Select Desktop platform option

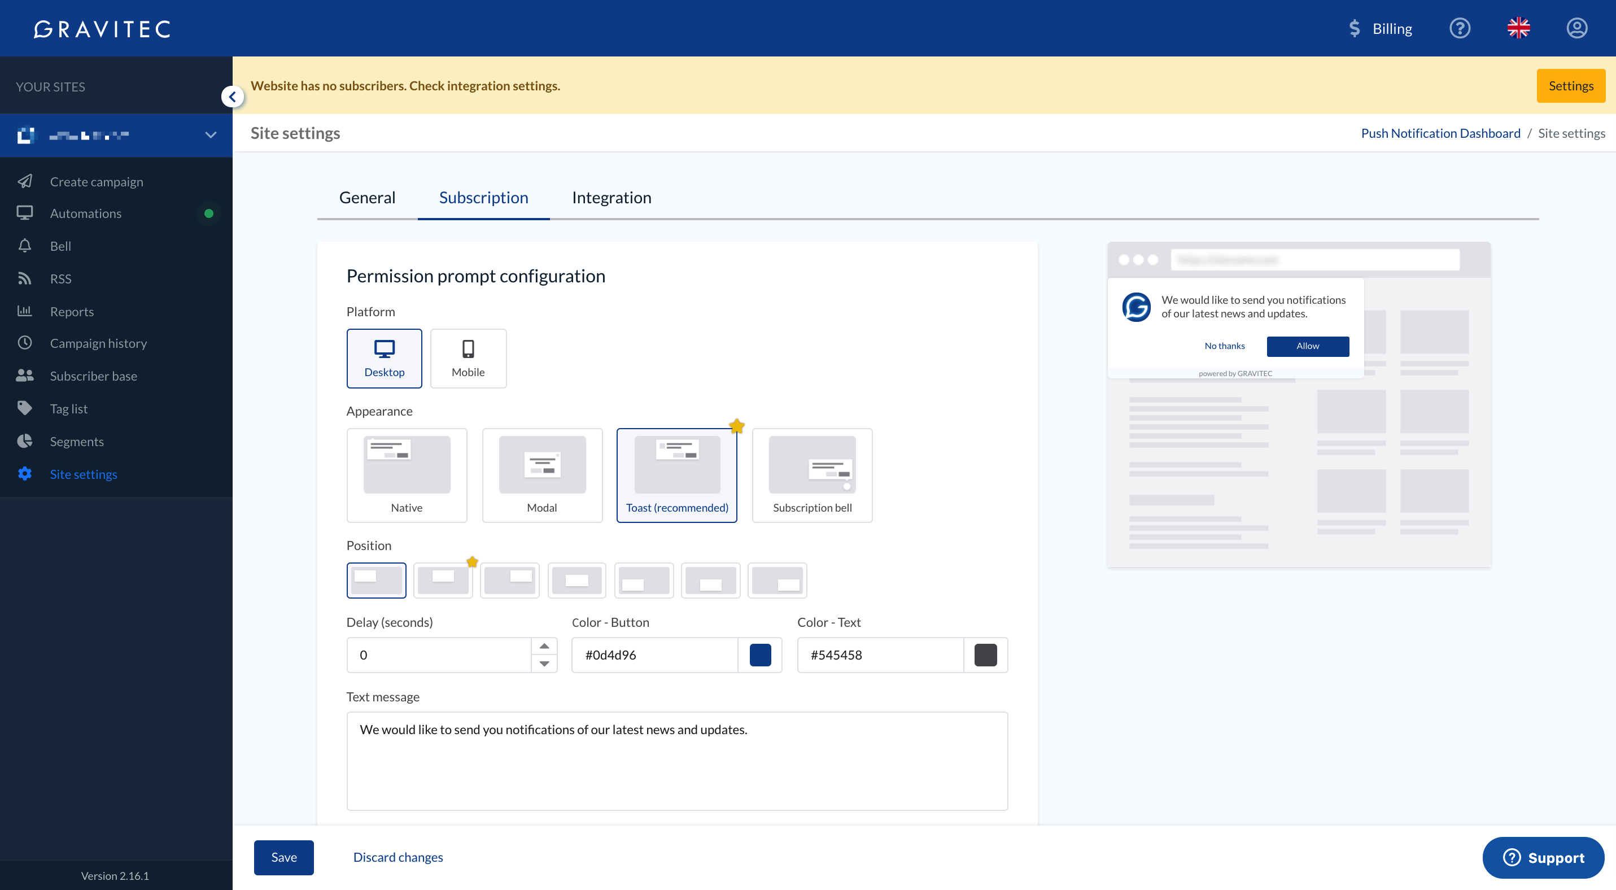[x=384, y=358]
